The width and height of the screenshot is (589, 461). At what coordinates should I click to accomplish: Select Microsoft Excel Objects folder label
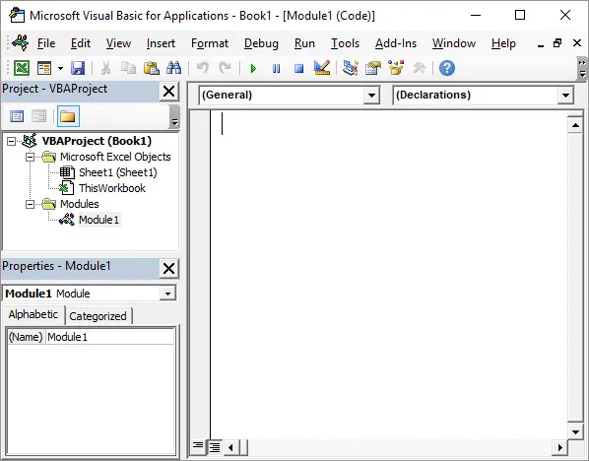115,157
